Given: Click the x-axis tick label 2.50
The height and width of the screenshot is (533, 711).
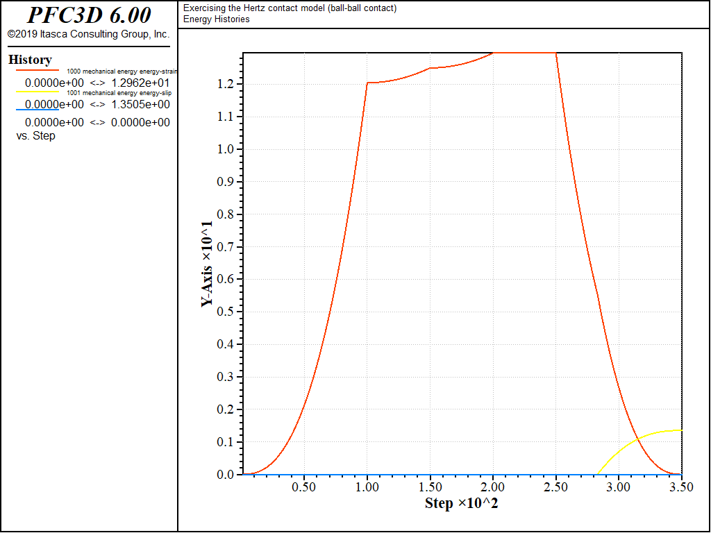Looking at the screenshot, I should [556, 487].
